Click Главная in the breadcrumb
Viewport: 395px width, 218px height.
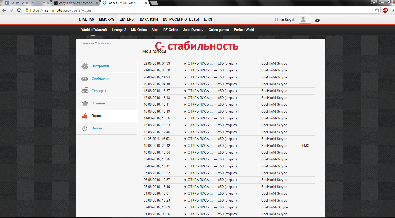point(88,43)
